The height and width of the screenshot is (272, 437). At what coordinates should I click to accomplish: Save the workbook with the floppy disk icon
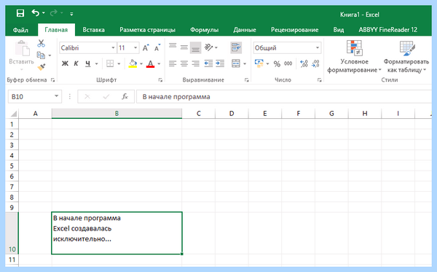coord(20,13)
